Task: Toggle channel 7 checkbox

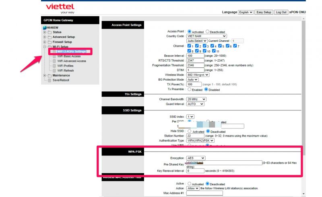Action: click(235, 46)
